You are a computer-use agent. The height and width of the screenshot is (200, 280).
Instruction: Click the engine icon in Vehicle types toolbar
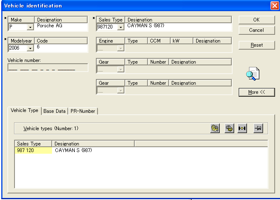(x=215, y=129)
